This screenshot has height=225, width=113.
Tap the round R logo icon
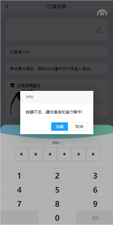pos(102,13)
